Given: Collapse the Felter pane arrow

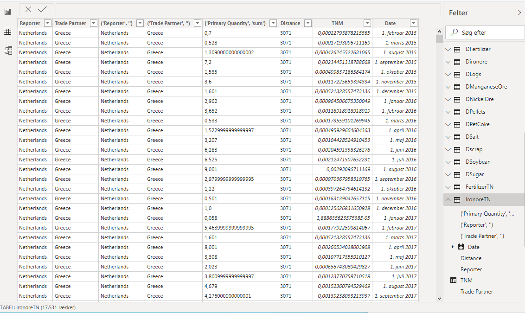Looking at the screenshot, I should [x=519, y=13].
